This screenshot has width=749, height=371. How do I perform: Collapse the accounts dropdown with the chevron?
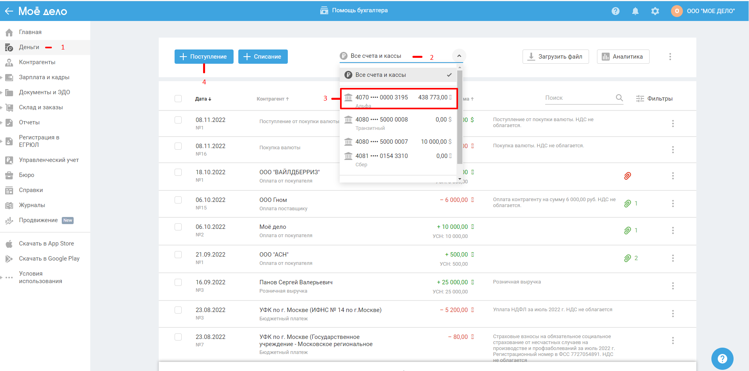(459, 56)
